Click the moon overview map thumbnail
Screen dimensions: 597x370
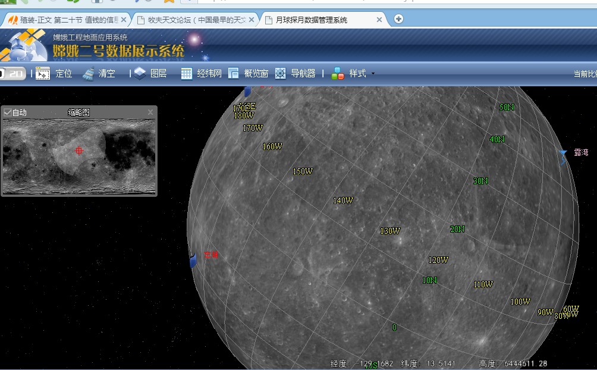(x=79, y=156)
